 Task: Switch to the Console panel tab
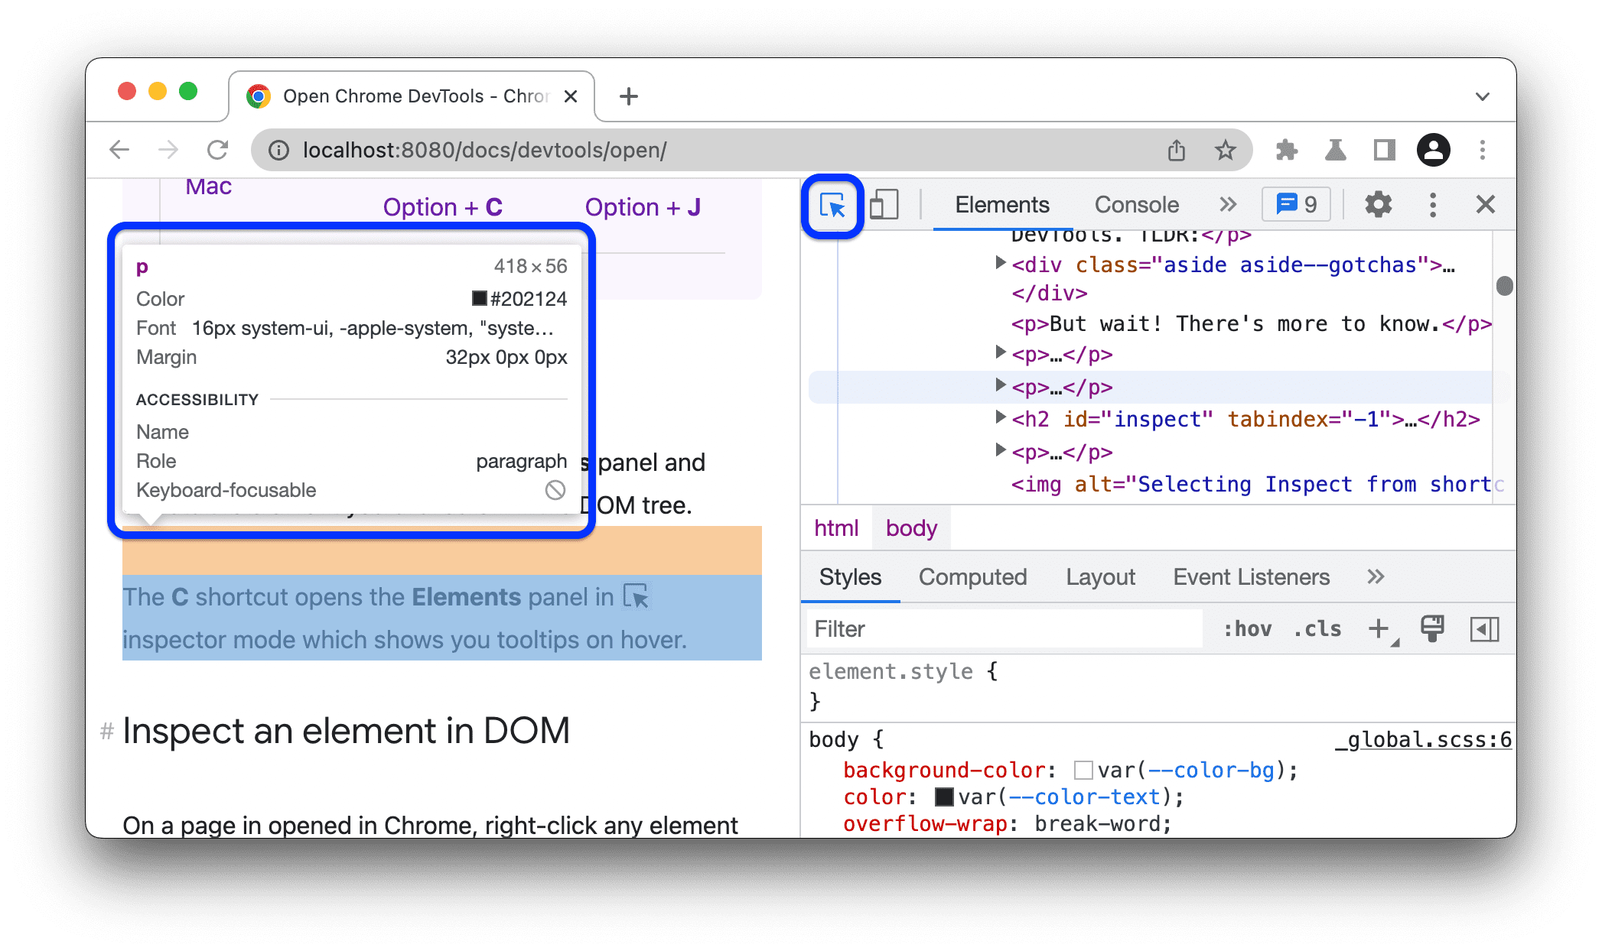click(x=1136, y=205)
